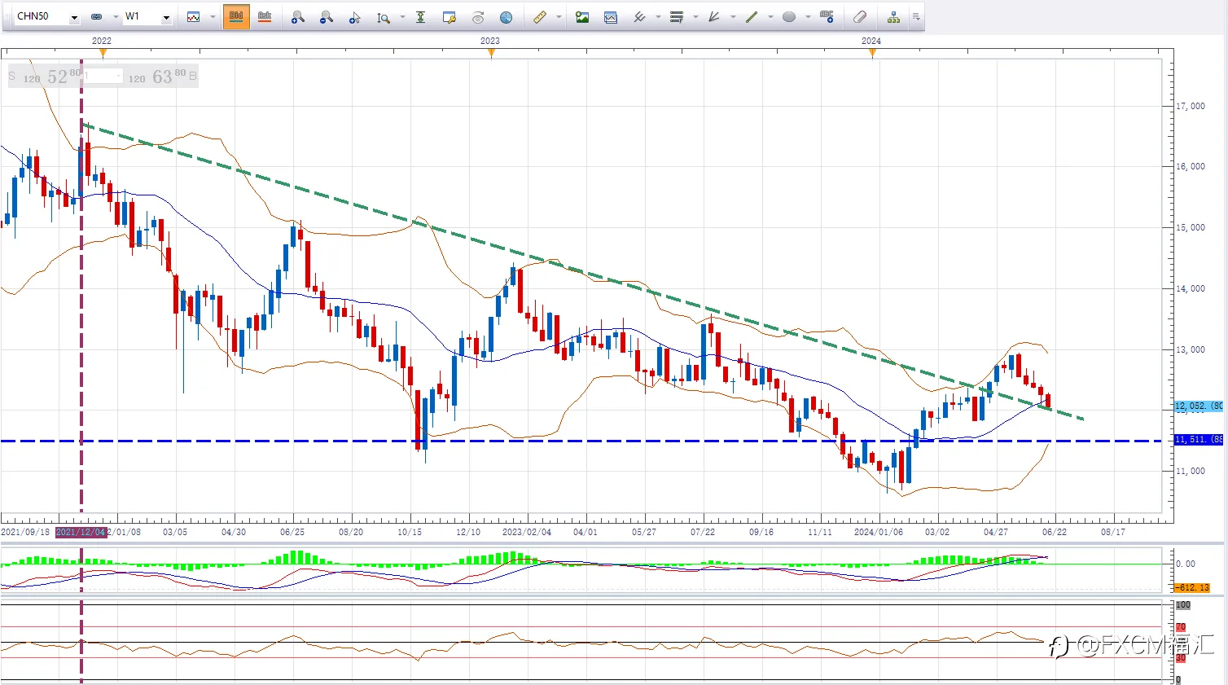Expand the fan lines arrow menu
1228x685 pixels.
733,17
